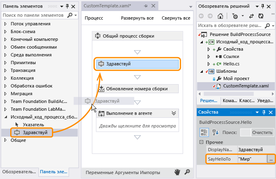Pin the Обозреватель решений panel
Viewport: 276px width, 179px height.
(x=263, y=7)
